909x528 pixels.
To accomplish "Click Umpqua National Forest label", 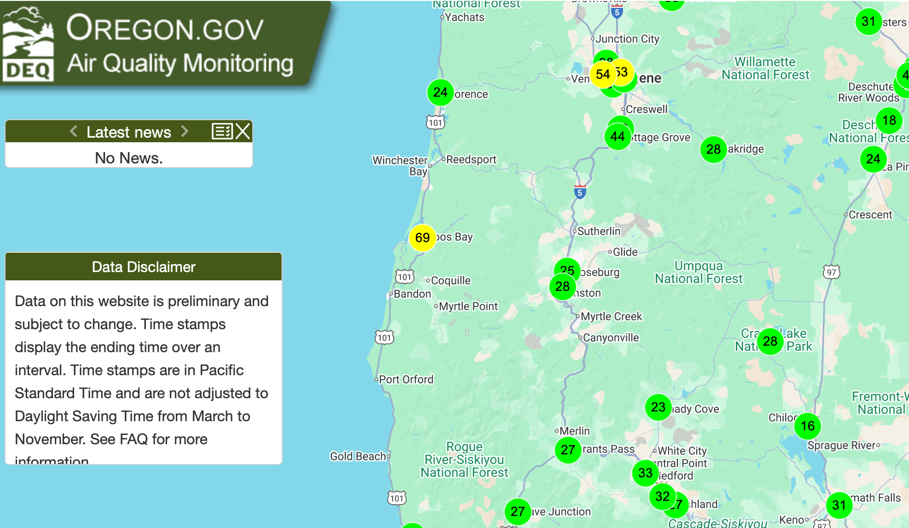I will pos(699,272).
